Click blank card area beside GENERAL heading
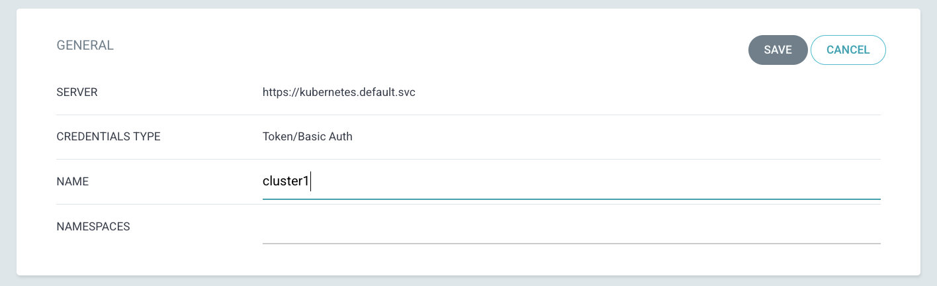937x286 pixels. pos(430,46)
